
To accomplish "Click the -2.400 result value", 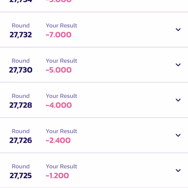I will 58,140.
